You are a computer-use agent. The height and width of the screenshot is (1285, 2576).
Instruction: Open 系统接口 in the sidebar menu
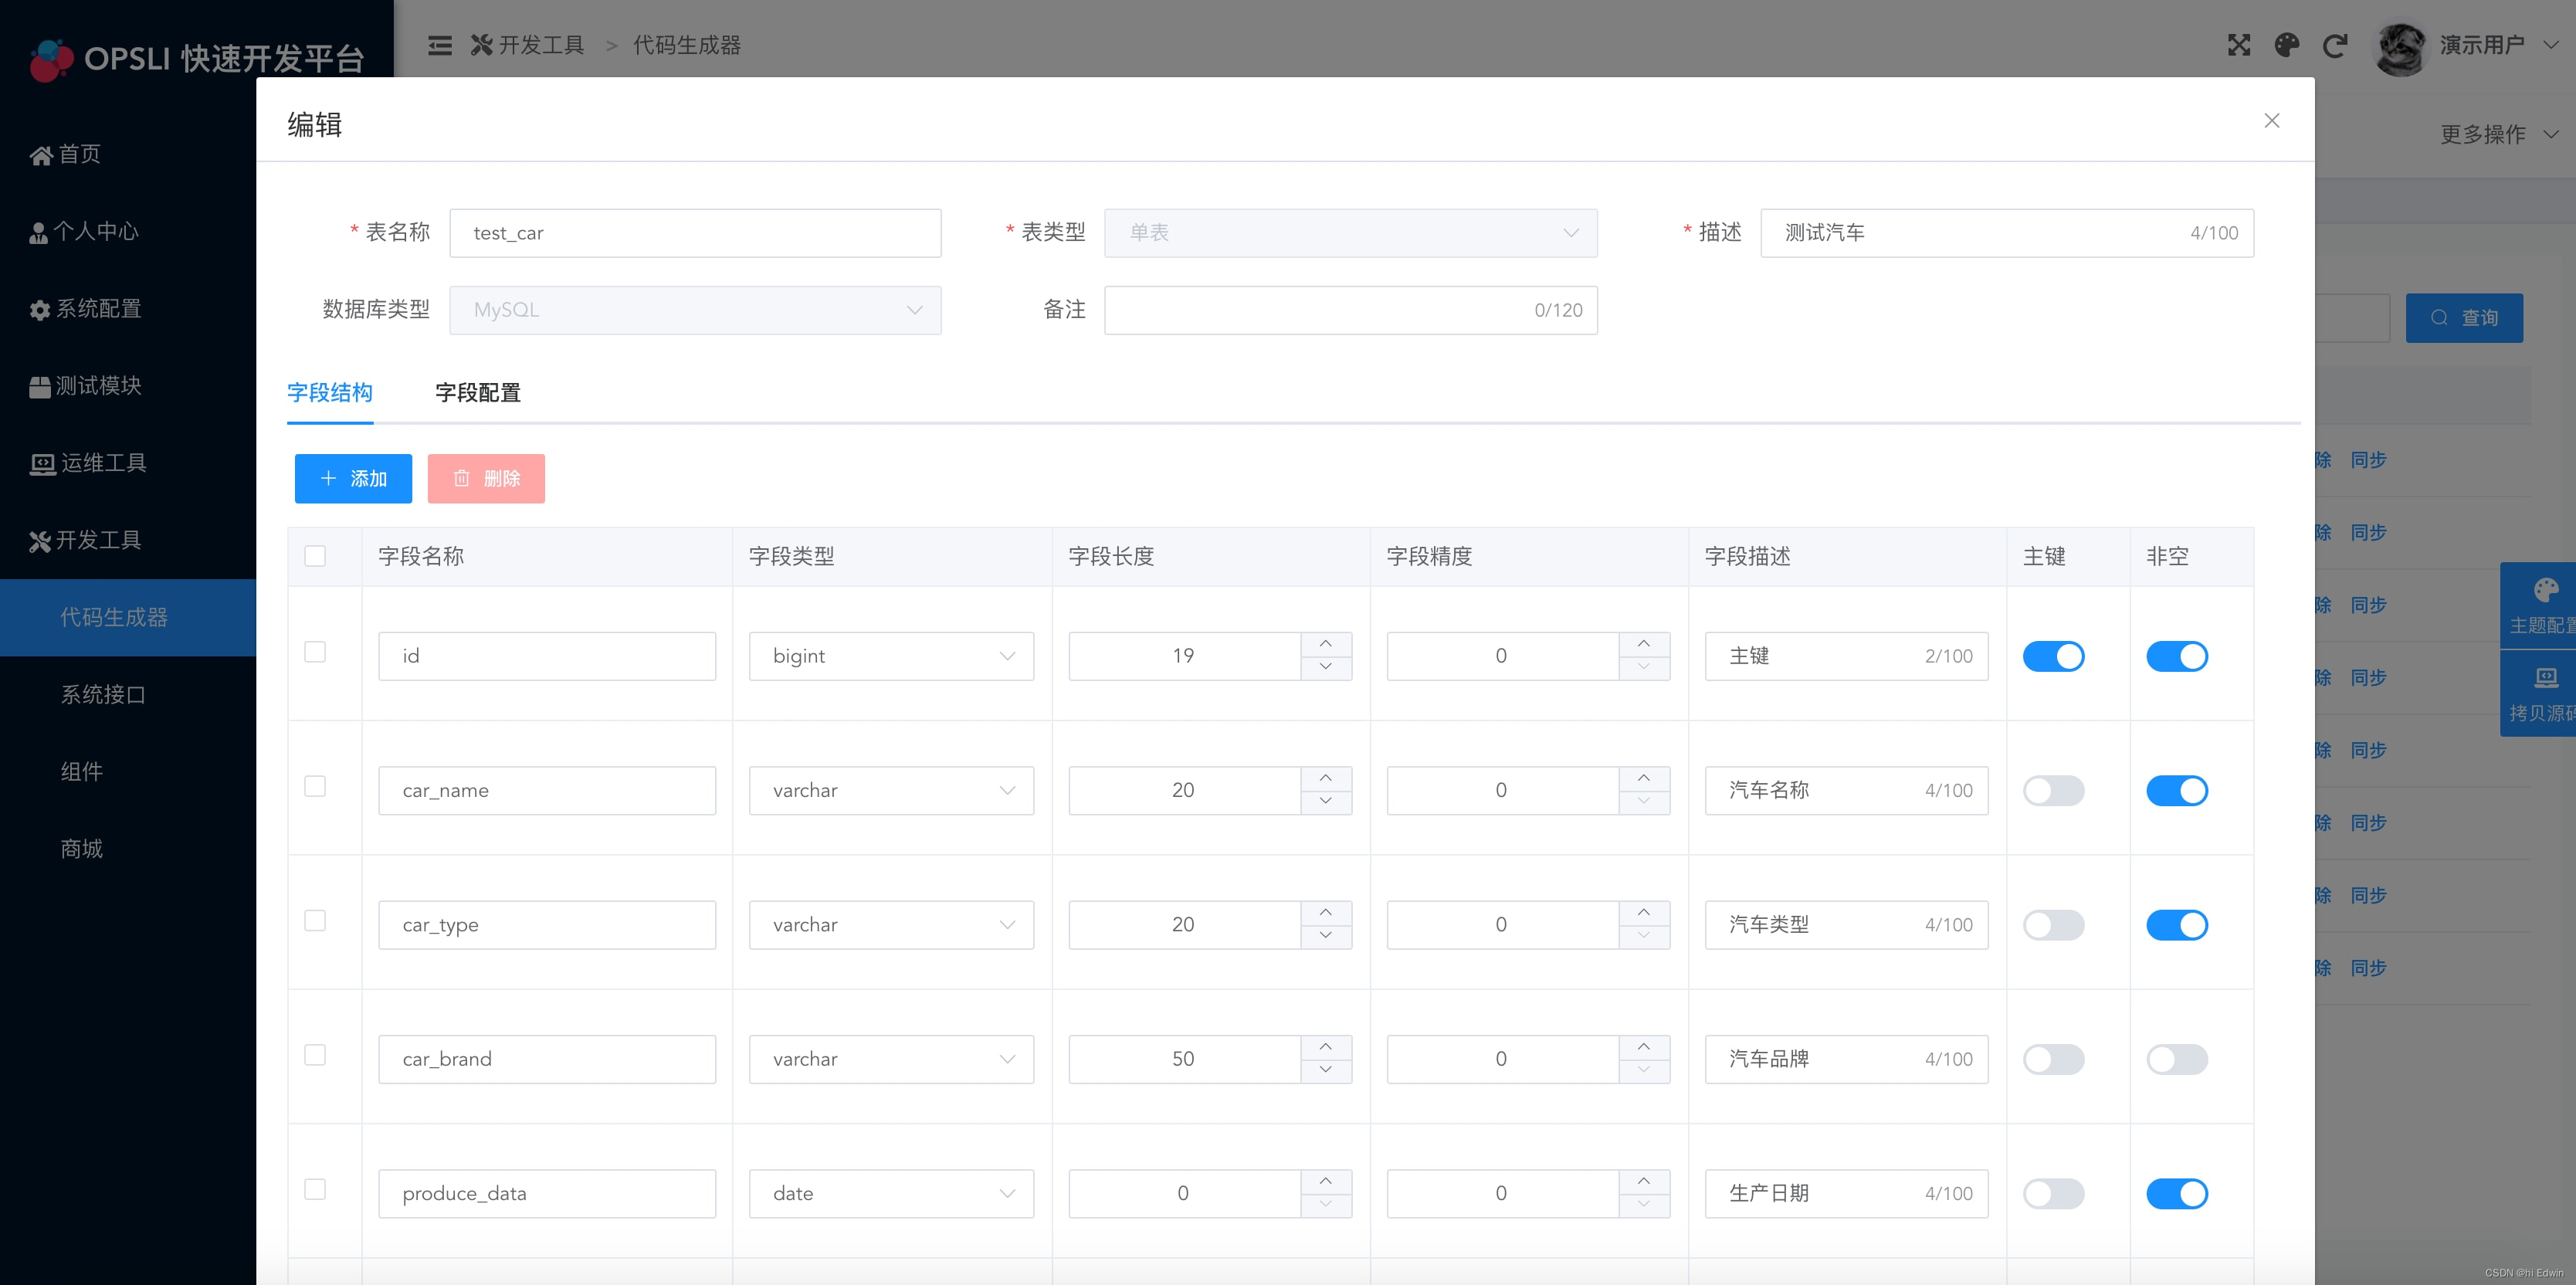tap(103, 694)
